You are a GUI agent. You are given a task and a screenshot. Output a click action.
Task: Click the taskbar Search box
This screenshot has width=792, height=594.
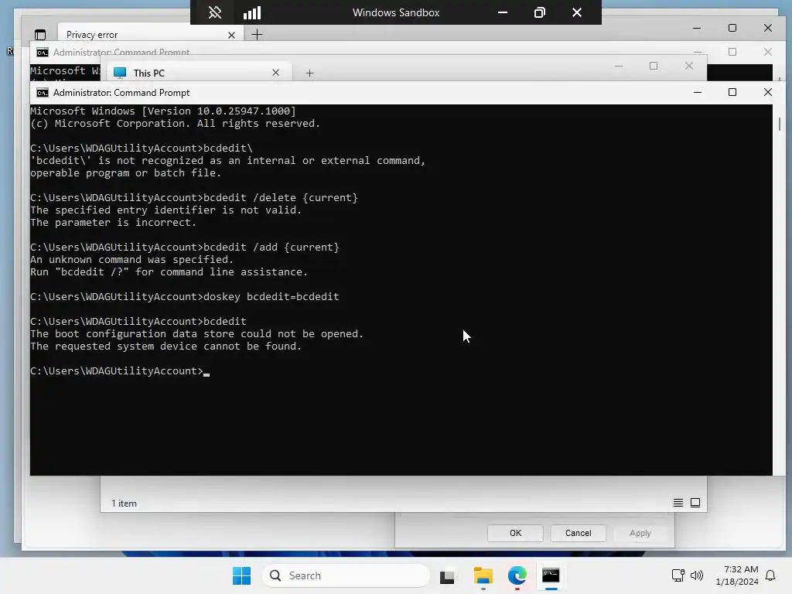(346, 575)
